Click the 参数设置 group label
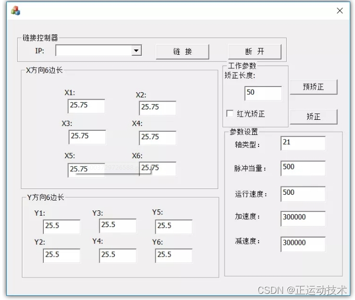355x300 pixels. coord(243,131)
